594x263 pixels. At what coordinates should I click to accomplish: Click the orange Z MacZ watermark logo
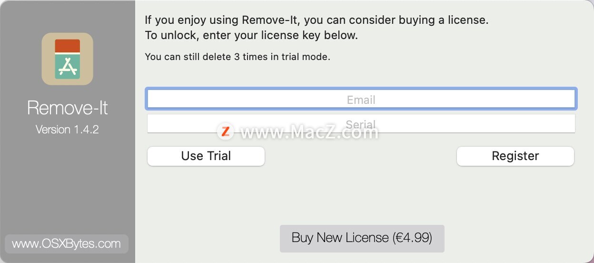pyautogui.click(x=226, y=131)
